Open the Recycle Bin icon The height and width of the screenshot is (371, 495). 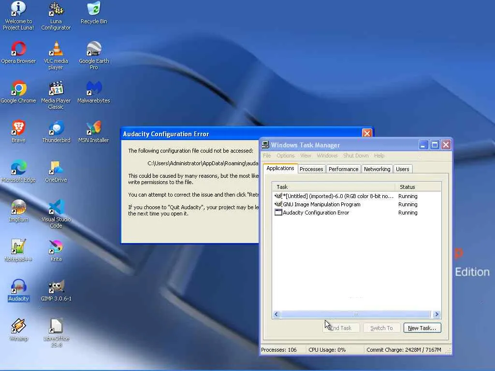coord(94,13)
